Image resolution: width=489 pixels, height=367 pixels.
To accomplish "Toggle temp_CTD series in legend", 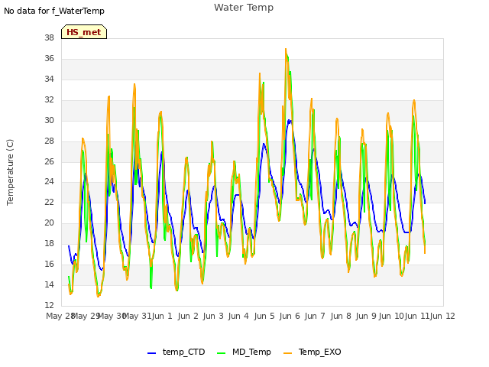I will point(176,352).
